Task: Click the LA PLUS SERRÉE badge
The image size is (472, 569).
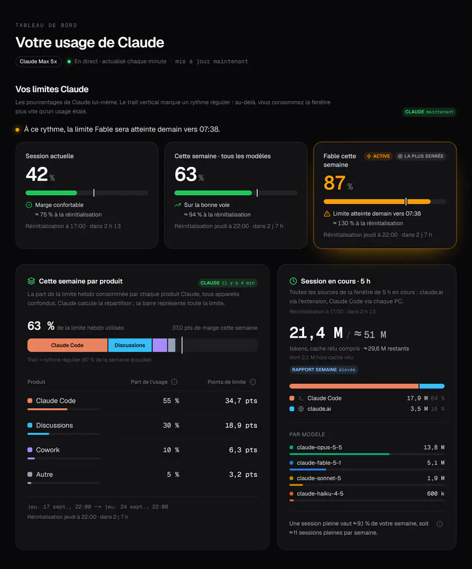Action: (x=420, y=156)
